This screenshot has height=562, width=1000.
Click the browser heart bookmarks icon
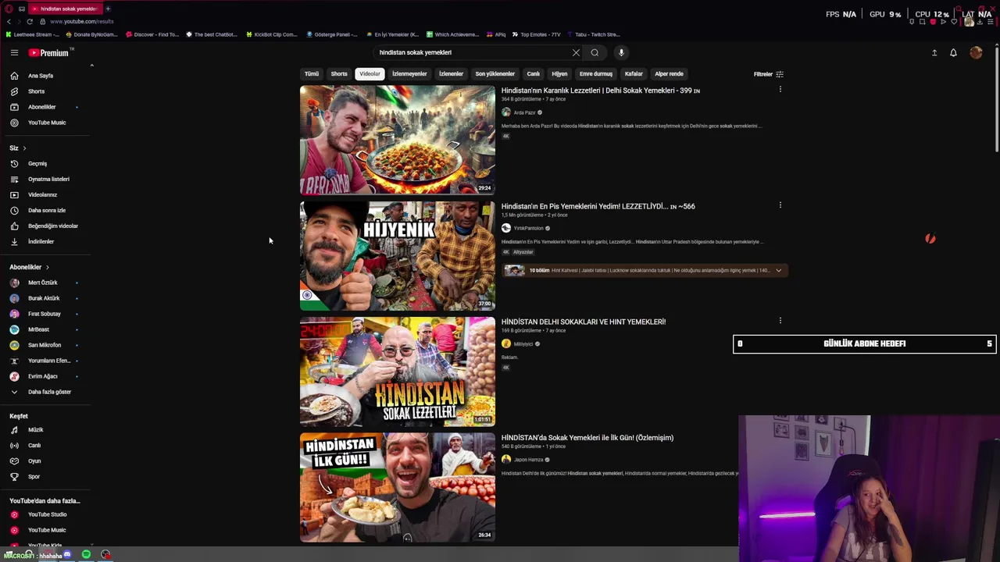tap(953, 22)
